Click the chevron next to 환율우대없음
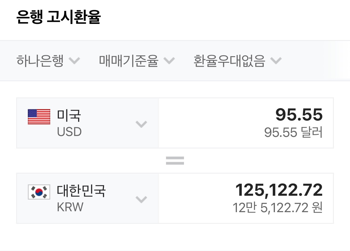 [276, 61]
